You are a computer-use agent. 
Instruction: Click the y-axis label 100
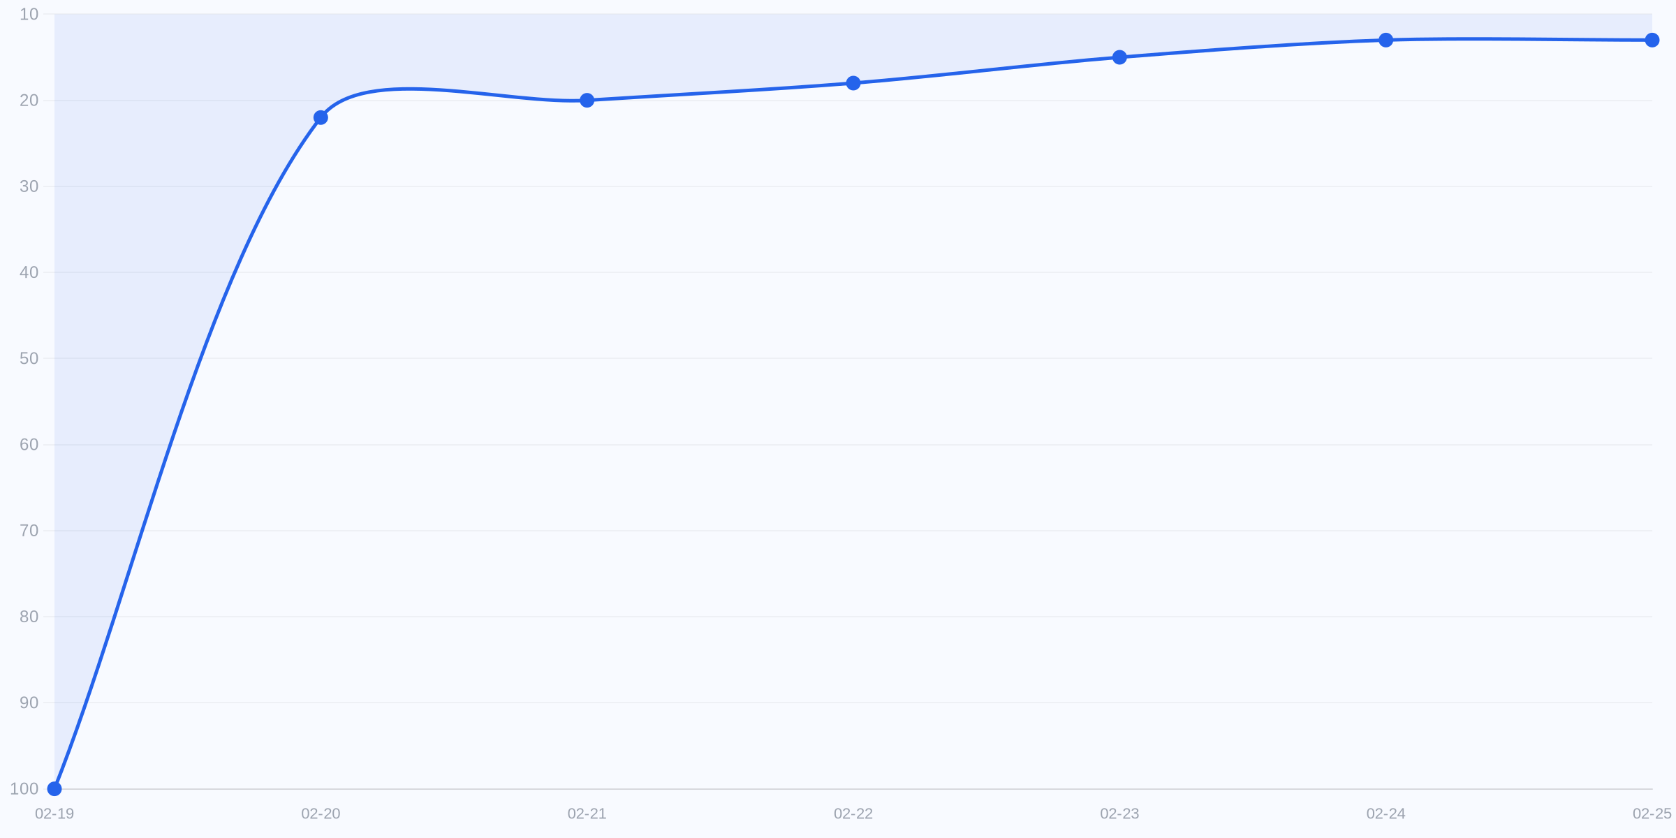point(24,789)
